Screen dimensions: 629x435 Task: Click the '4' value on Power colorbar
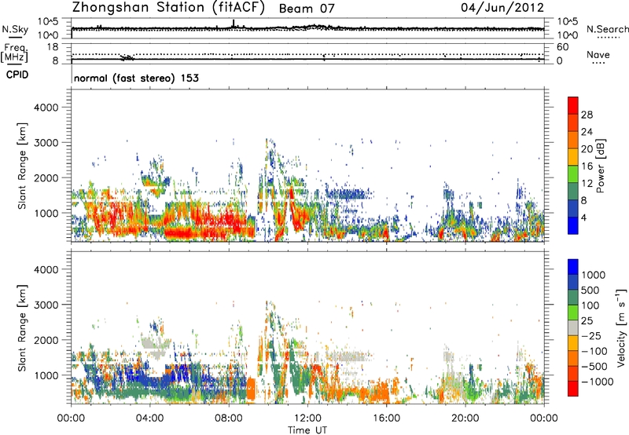pyautogui.click(x=583, y=218)
